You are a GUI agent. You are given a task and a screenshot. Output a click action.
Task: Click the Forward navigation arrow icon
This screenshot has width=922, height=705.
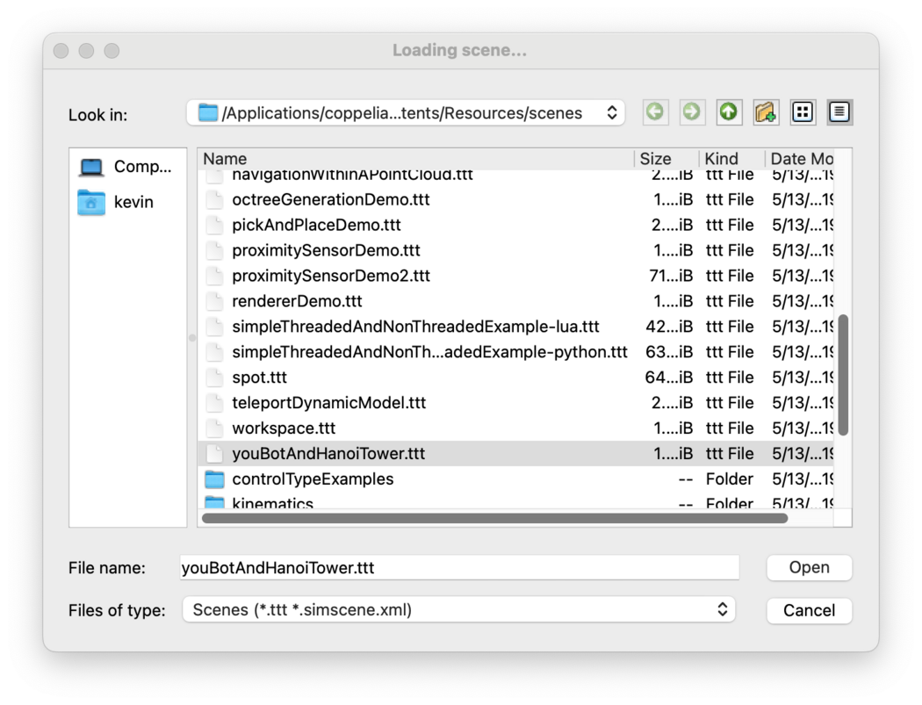coord(692,112)
